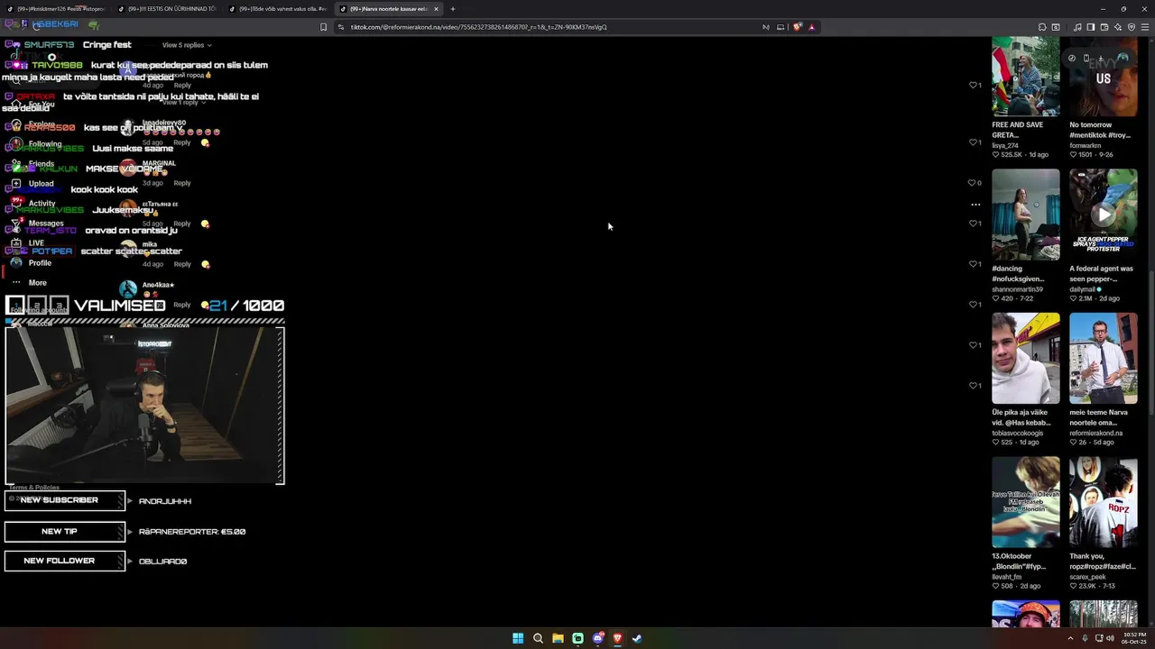Open the Brave Rewards triangle icon
This screenshot has height=649, width=1155.
coord(811,27)
